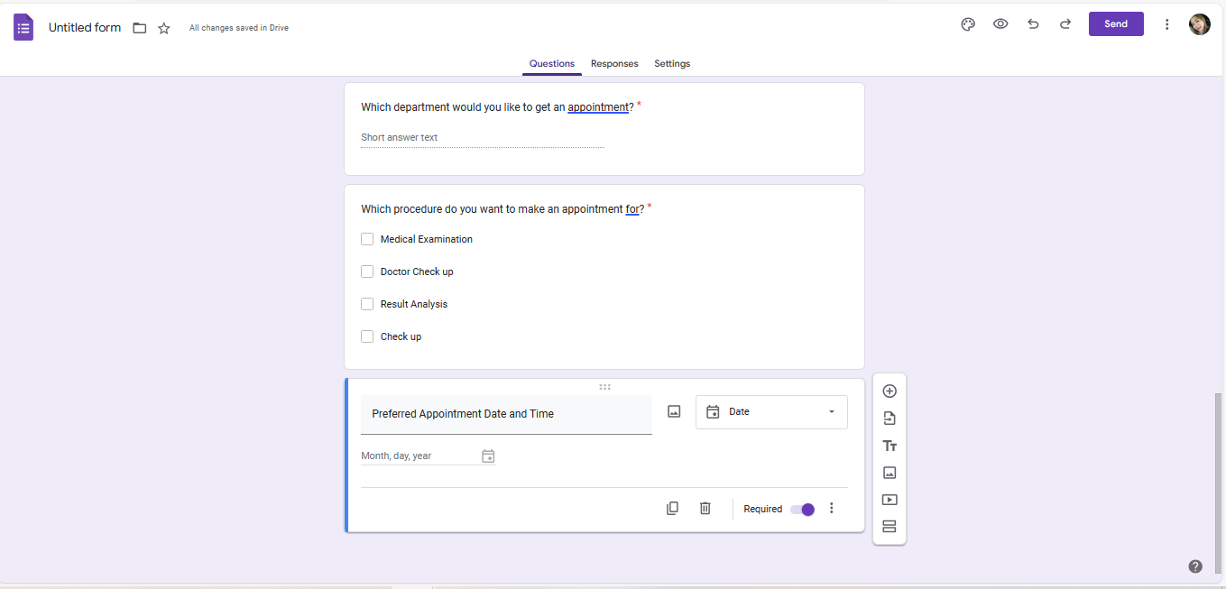This screenshot has height=589, width=1226.
Task: Tick the Result Analysis checkbox
Action: [x=367, y=304]
